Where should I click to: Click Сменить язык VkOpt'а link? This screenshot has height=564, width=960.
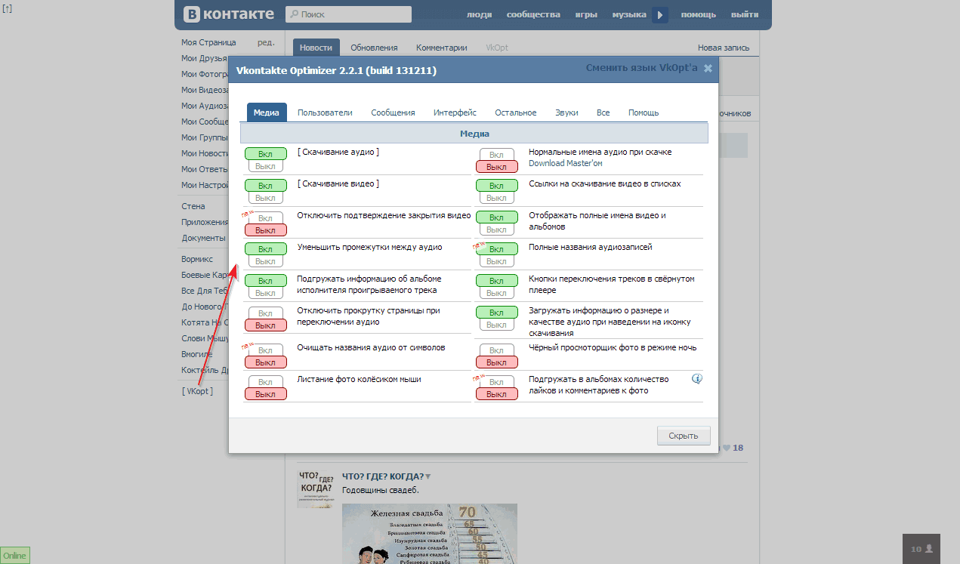[x=641, y=68]
